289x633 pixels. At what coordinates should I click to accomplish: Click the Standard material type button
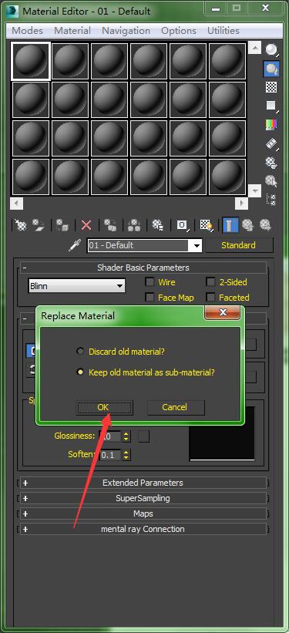coord(239,245)
